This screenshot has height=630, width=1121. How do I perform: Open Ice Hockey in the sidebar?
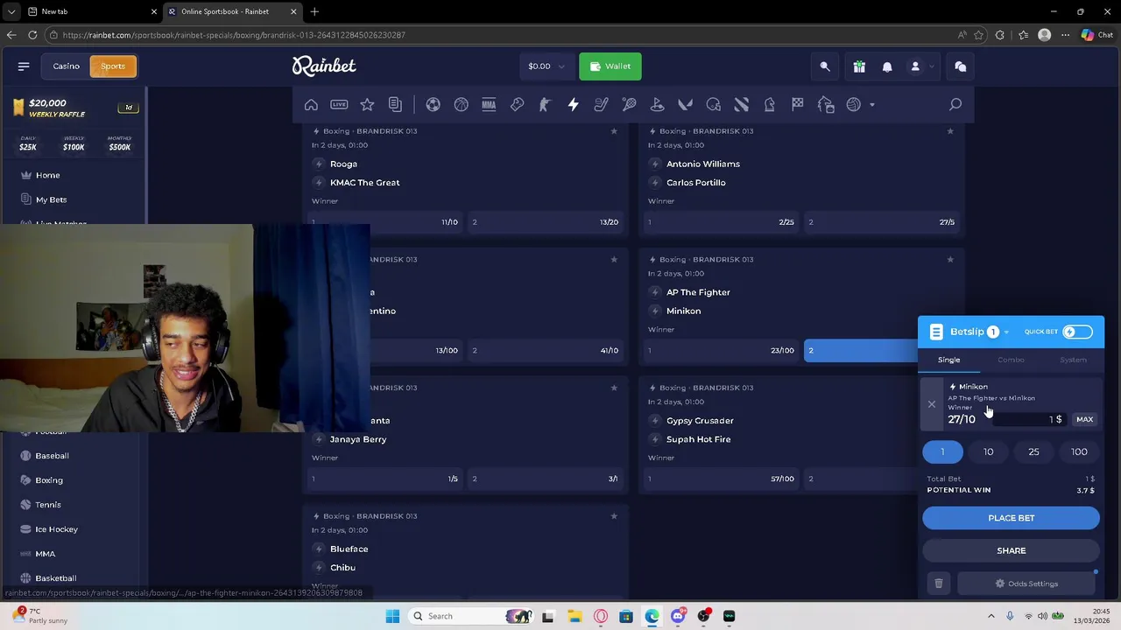[56, 529]
